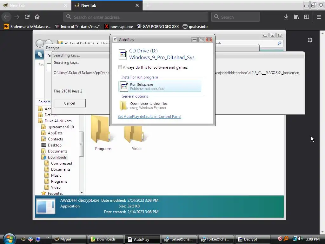Click Set AutoPlay defaults in Control Panel
This screenshot has height=244, width=325.
(149, 117)
